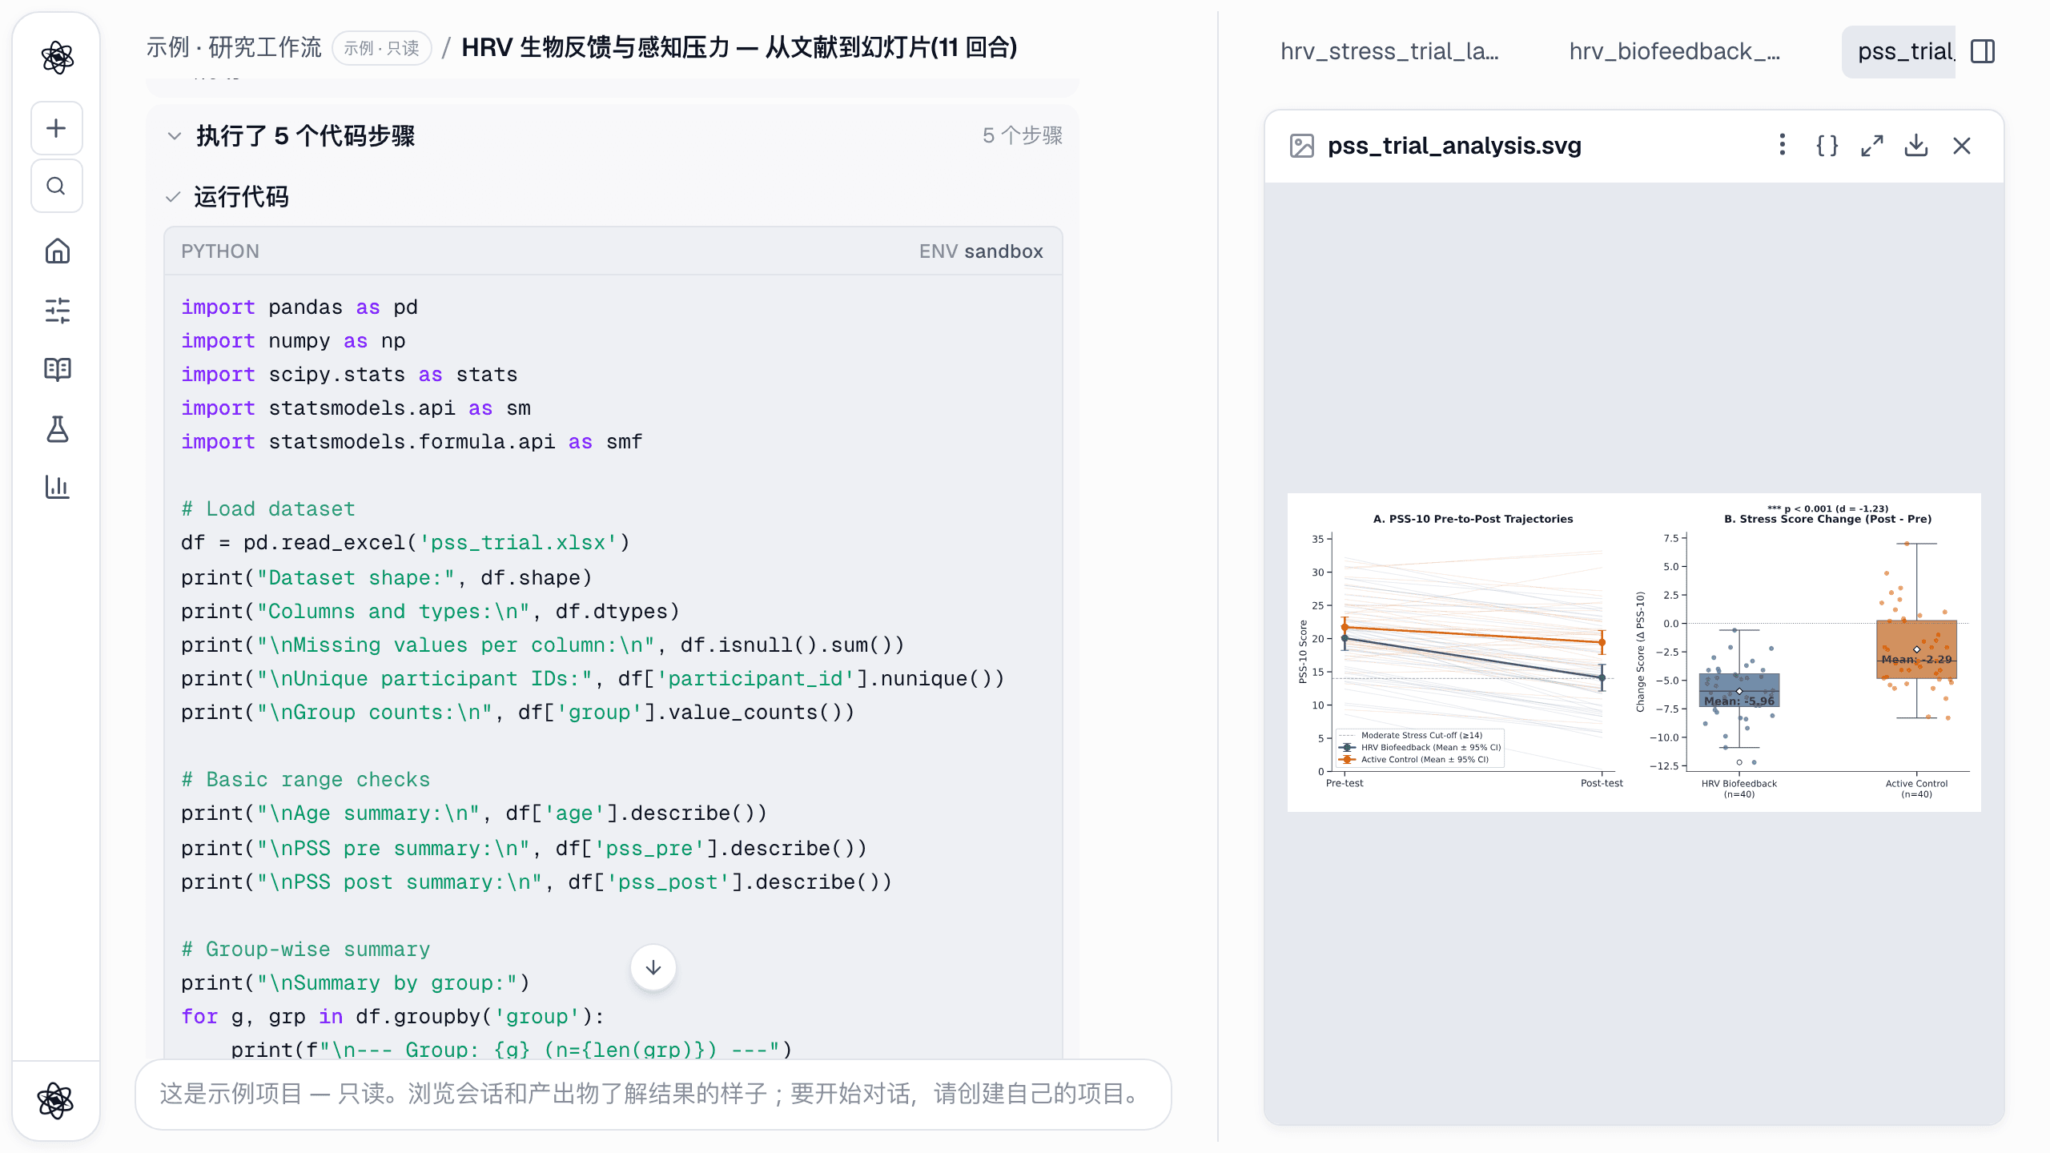2050x1153 pixels.
Task: Click the ENV sandbox label
Action: pyautogui.click(x=981, y=251)
